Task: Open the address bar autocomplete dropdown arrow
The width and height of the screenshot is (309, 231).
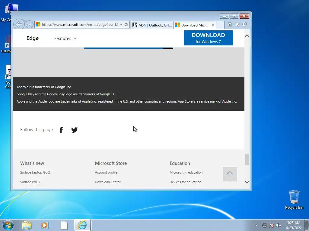Action: tap(121, 25)
